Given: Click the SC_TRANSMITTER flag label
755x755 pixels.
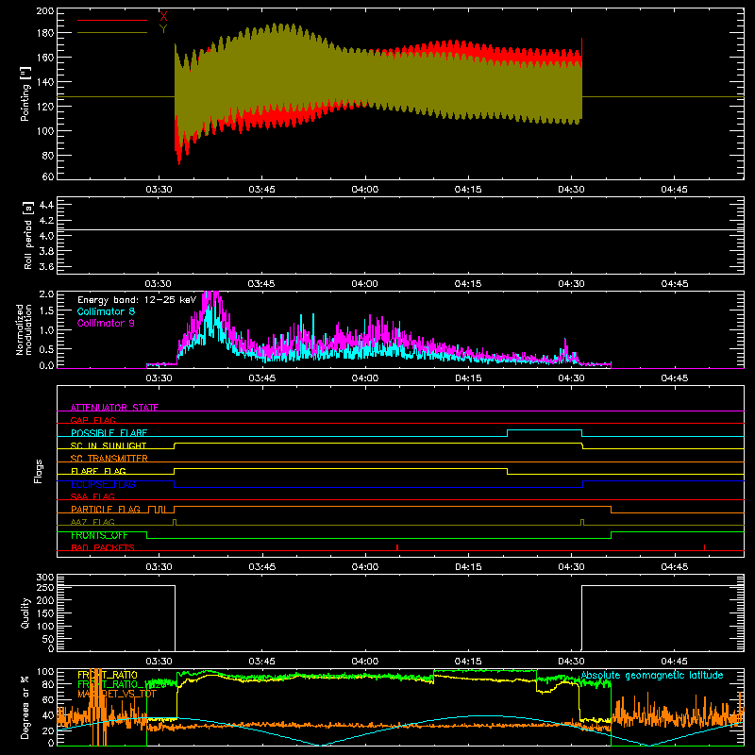Looking at the screenshot, I should 109,459.
